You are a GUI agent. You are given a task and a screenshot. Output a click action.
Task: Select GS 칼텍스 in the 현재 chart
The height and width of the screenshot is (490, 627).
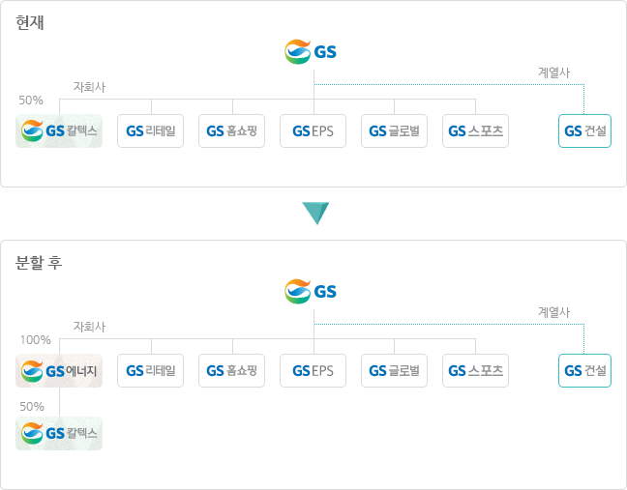[59, 130]
